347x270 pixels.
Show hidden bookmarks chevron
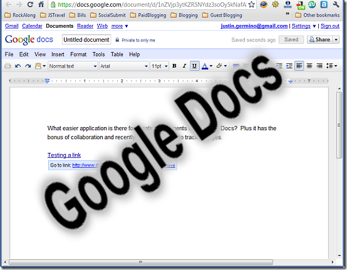coord(287,14)
